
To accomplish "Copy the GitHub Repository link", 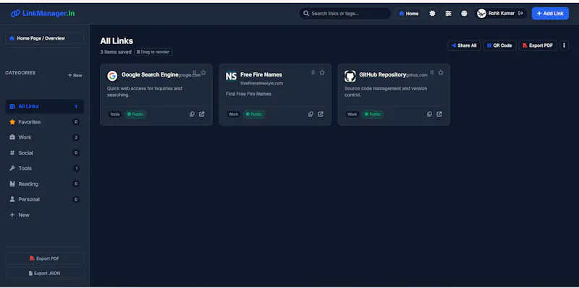I will pyautogui.click(x=429, y=114).
